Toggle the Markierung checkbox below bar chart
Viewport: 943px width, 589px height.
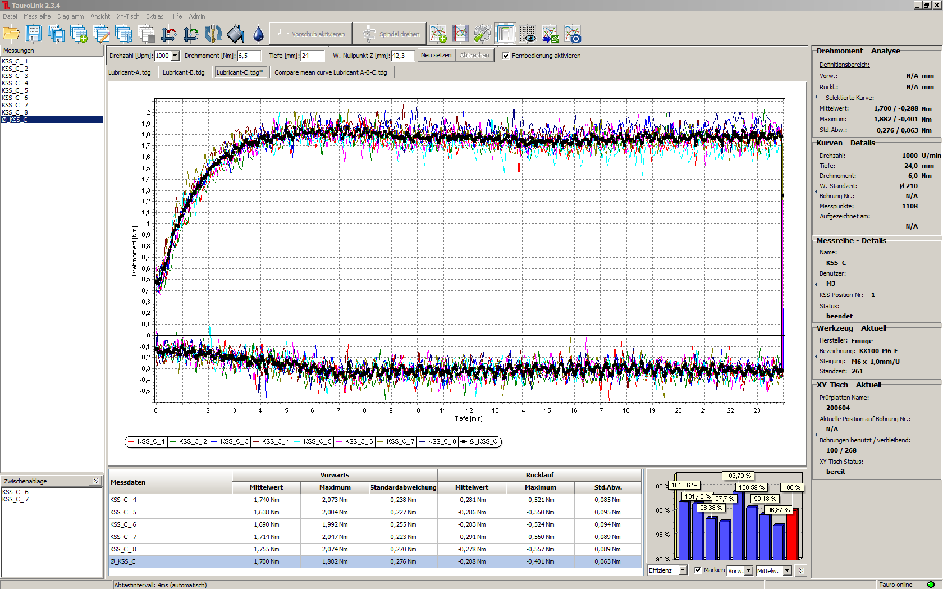point(698,570)
